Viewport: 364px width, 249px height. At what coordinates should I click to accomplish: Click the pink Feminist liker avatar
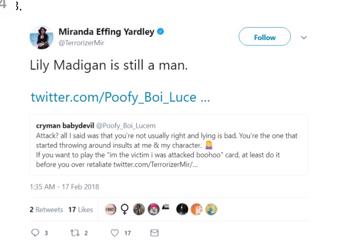coord(111,209)
